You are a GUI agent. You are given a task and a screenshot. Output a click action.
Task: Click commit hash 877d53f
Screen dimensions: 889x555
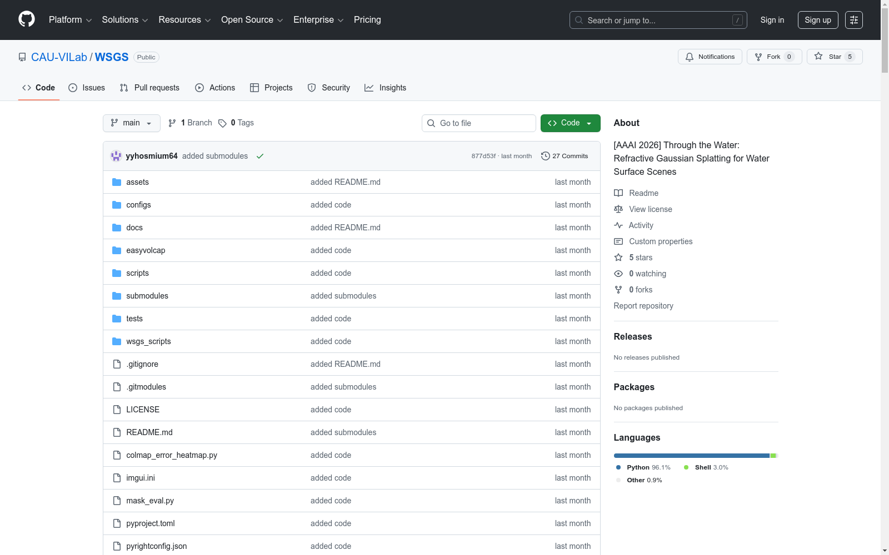point(483,156)
